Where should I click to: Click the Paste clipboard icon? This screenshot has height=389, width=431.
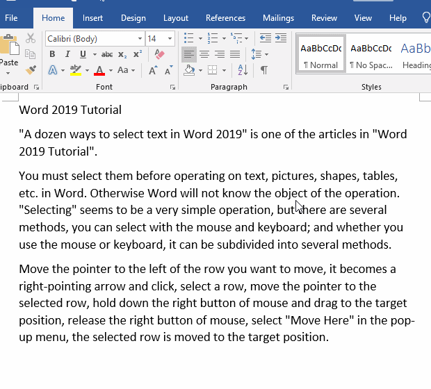[x=10, y=45]
